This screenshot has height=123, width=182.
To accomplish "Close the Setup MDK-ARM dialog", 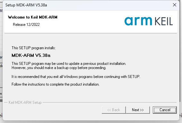I will coord(174,5).
